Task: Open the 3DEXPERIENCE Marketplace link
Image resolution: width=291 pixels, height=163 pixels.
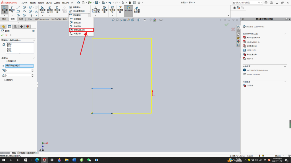Action: click(257, 70)
